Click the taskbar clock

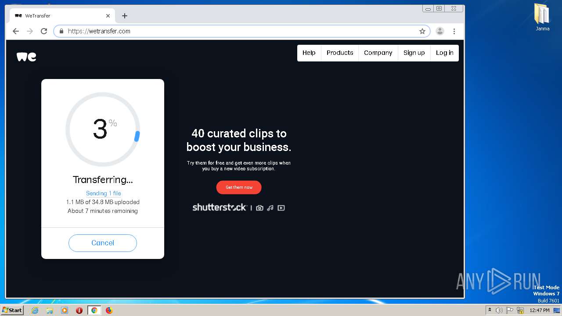coord(540,310)
